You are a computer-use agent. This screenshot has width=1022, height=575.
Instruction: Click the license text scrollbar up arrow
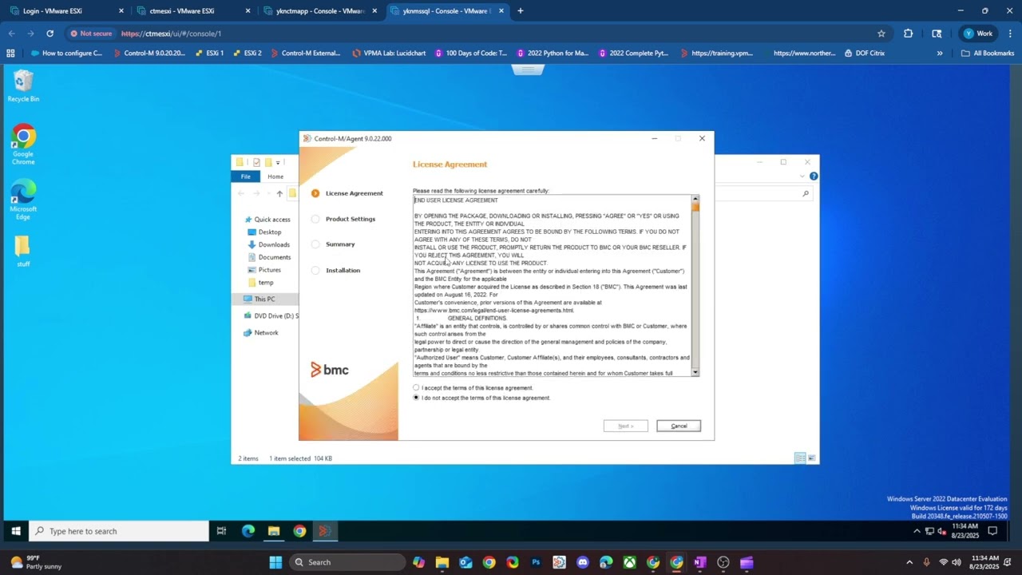(x=695, y=199)
